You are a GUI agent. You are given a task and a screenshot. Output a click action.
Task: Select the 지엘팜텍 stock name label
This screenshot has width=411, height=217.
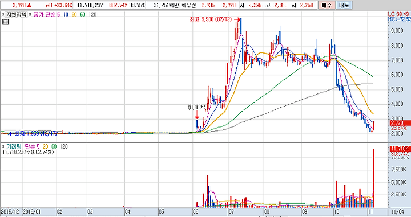16,15
